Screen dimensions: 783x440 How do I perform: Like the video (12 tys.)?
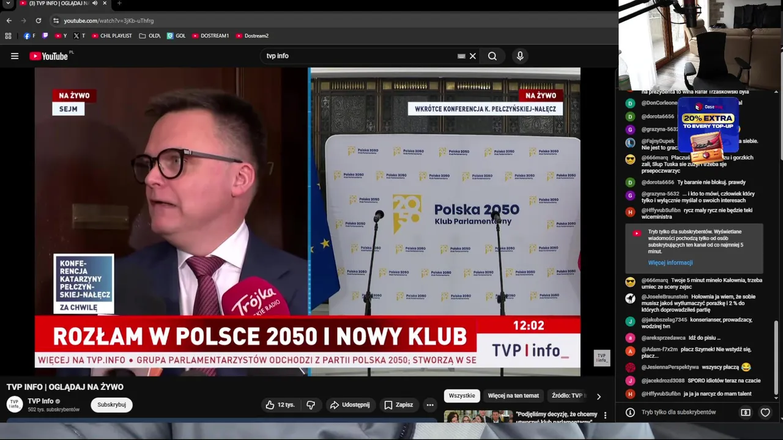click(x=280, y=405)
